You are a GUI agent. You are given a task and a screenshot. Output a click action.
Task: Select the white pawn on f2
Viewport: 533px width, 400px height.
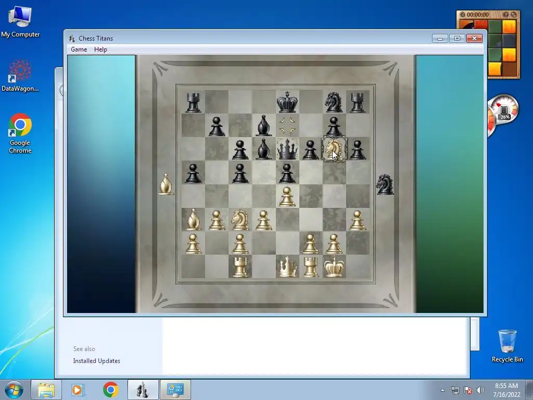click(310, 244)
